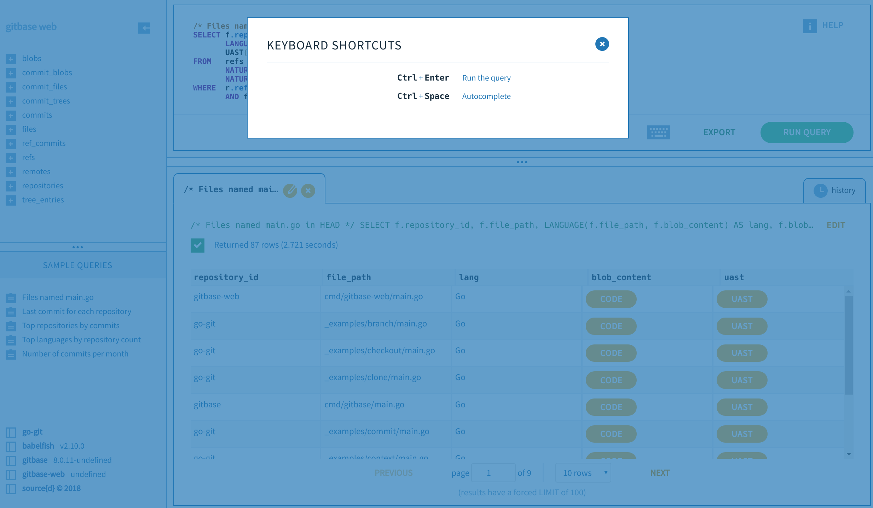The height and width of the screenshot is (508, 873).
Task: Click clipboard icon for Last commit query
Action: [x=11, y=312]
